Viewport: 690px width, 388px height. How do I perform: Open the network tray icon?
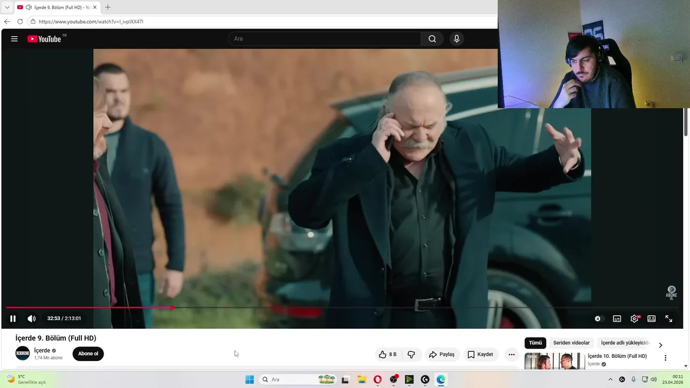coord(645,379)
